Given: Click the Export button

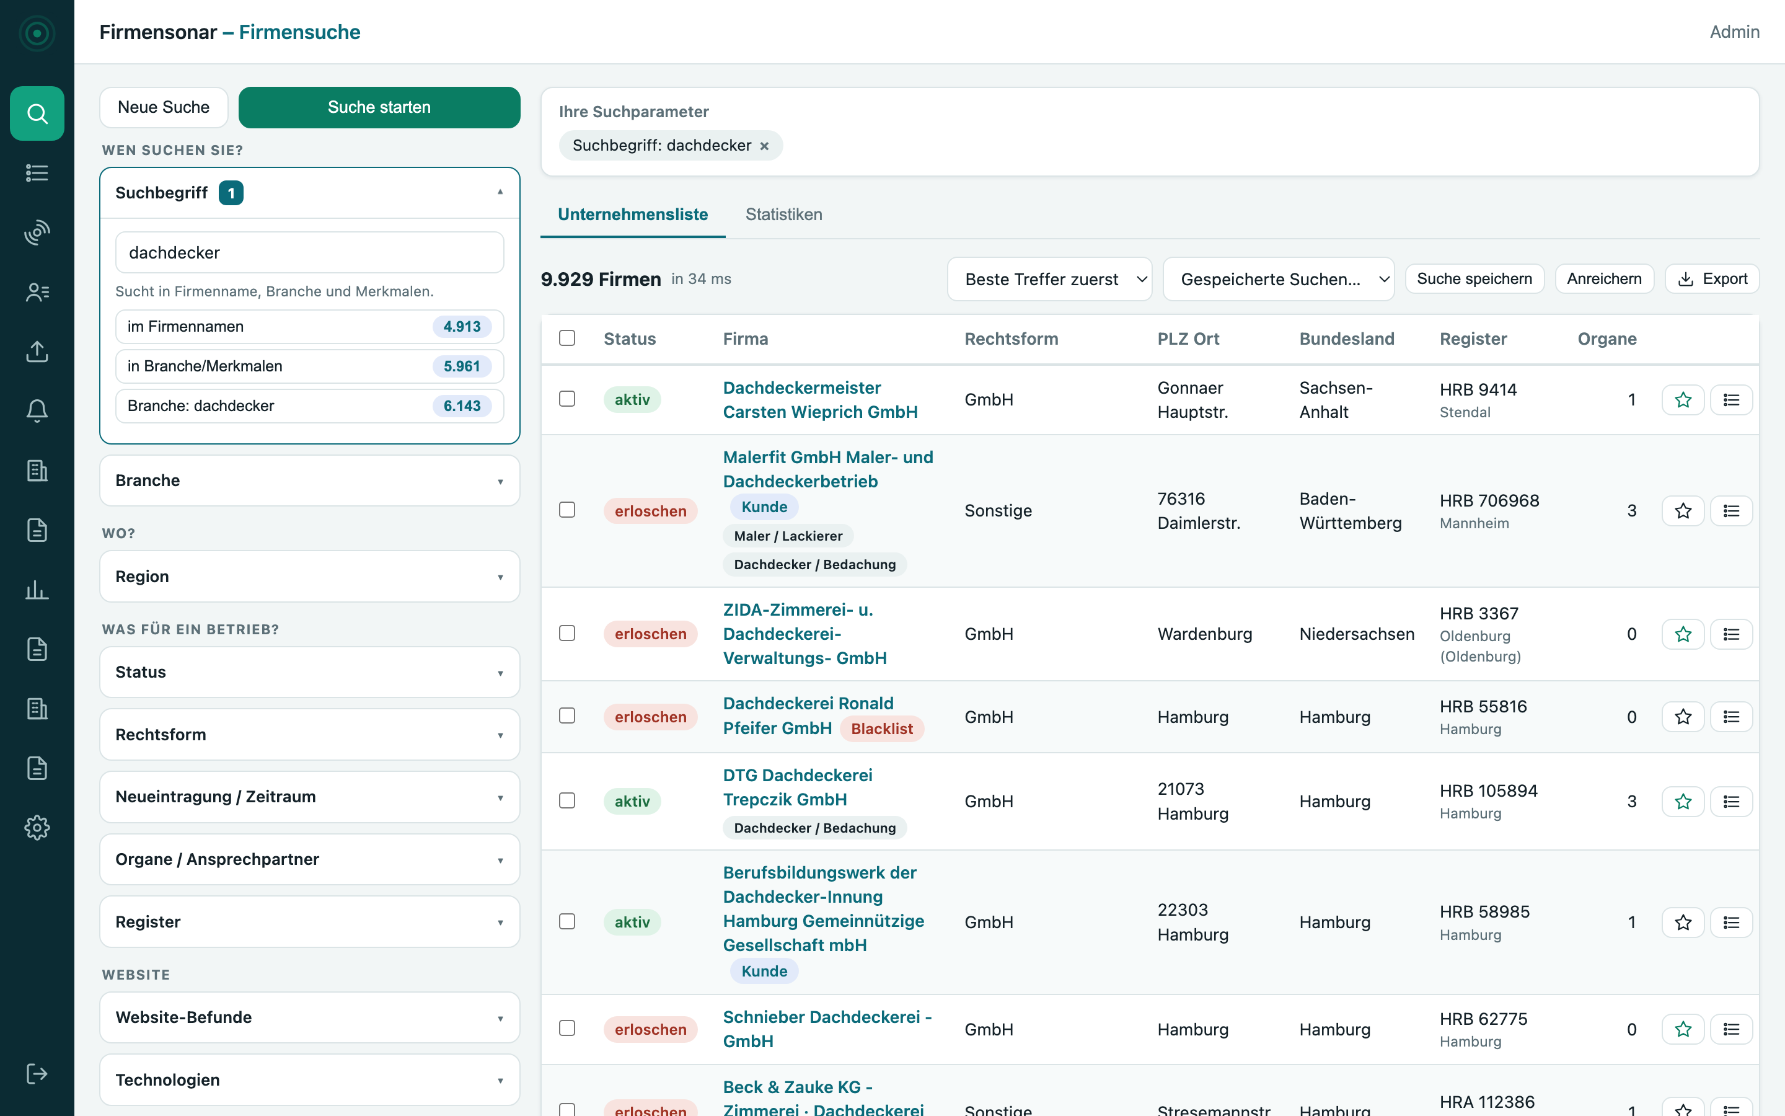Looking at the screenshot, I should point(1712,279).
